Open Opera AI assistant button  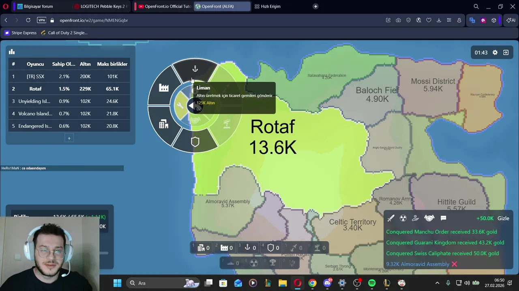[x=510, y=20]
